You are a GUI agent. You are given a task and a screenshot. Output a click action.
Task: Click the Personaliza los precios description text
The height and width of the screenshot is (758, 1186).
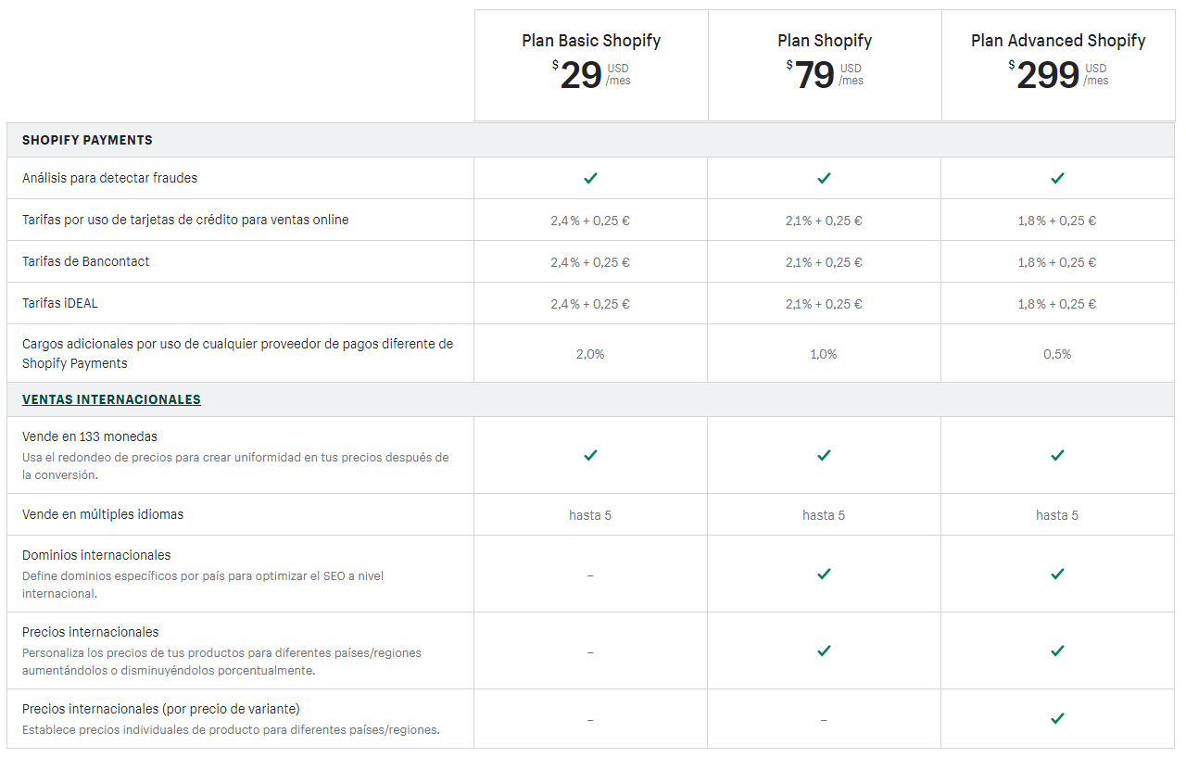click(221, 662)
